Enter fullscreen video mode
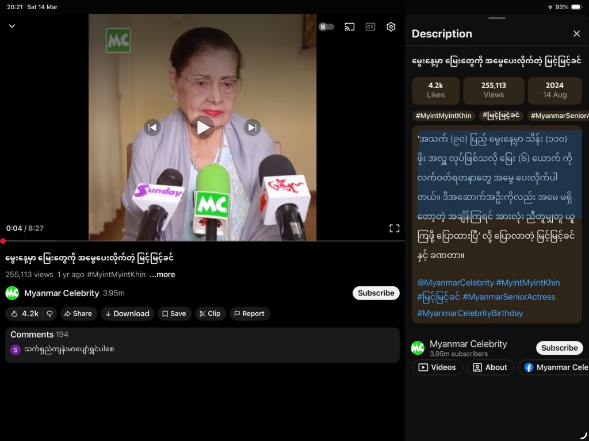The height and width of the screenshot is (441, 589). [394, 228]
